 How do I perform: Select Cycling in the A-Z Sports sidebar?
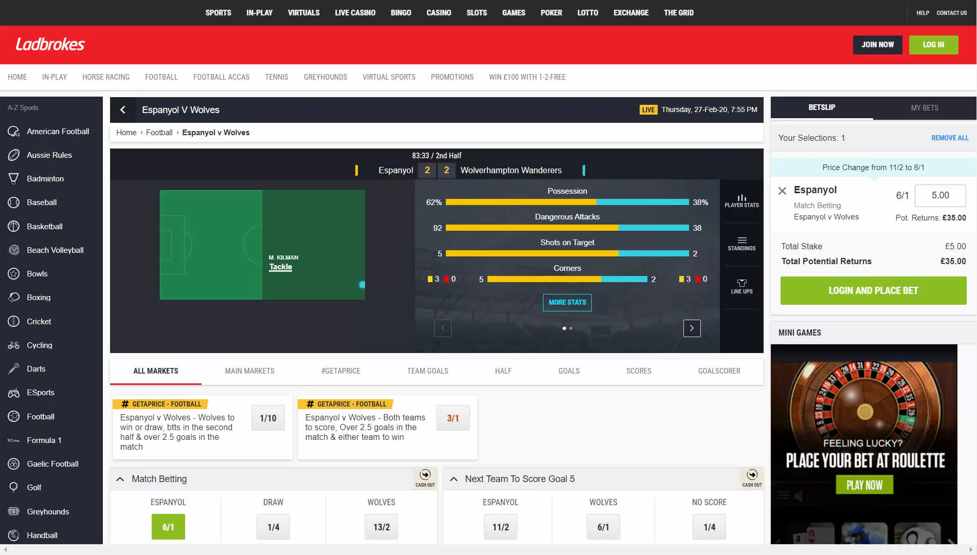39,345
